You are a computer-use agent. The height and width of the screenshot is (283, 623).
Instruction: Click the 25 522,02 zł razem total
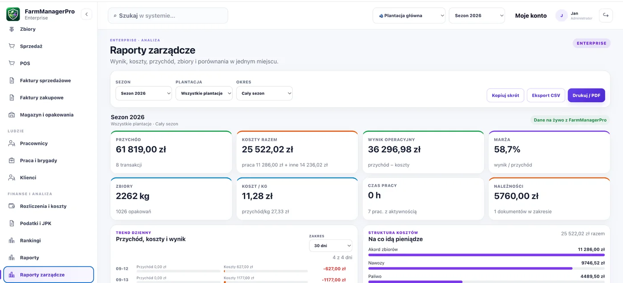(583, 233)
